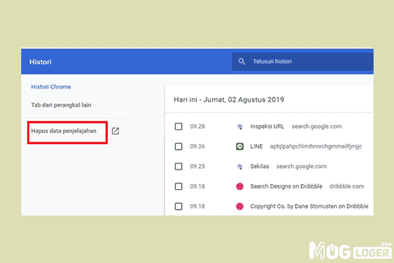Click the Copyright Co. Dribbble favicon
Screen dimensions: 394x263
pyautogui.click(x=240, y=206)
